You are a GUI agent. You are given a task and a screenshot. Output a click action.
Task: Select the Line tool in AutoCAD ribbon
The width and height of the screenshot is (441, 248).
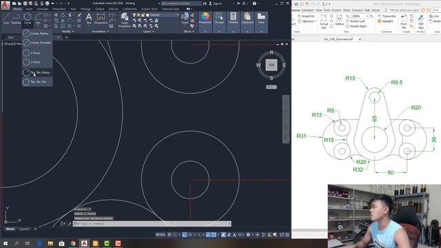coord(6,18)
